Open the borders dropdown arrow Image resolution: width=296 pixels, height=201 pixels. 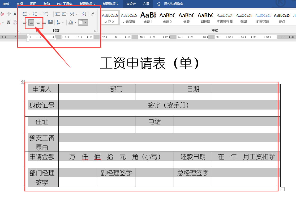85,22
